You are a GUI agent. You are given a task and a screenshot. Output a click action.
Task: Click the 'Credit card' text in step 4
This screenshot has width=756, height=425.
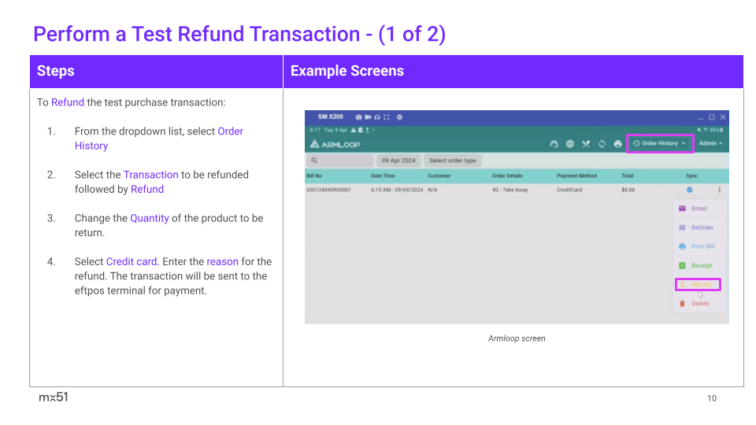tap(132, 261)
